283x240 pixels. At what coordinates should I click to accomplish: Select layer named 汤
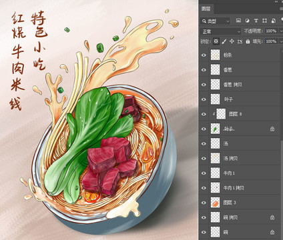pyautogui.click(x=226, y=143)
